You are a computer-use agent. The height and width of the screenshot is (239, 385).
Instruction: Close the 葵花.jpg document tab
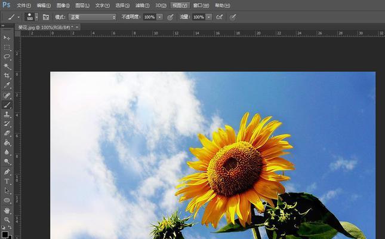77,27
